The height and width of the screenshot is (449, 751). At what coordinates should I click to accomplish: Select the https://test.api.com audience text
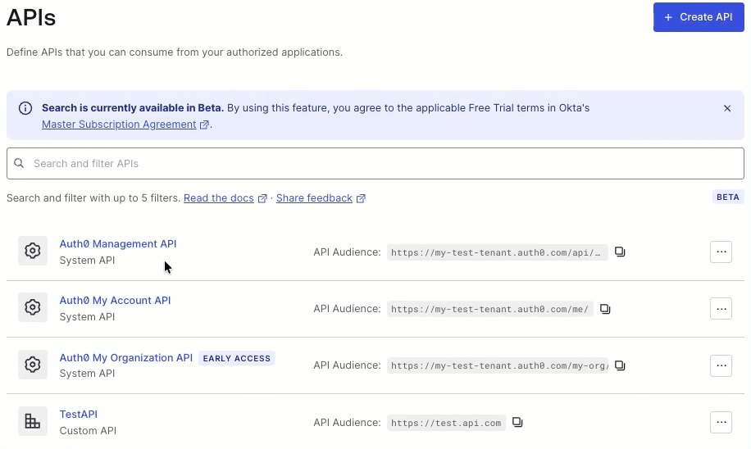(x=446, y=423)
